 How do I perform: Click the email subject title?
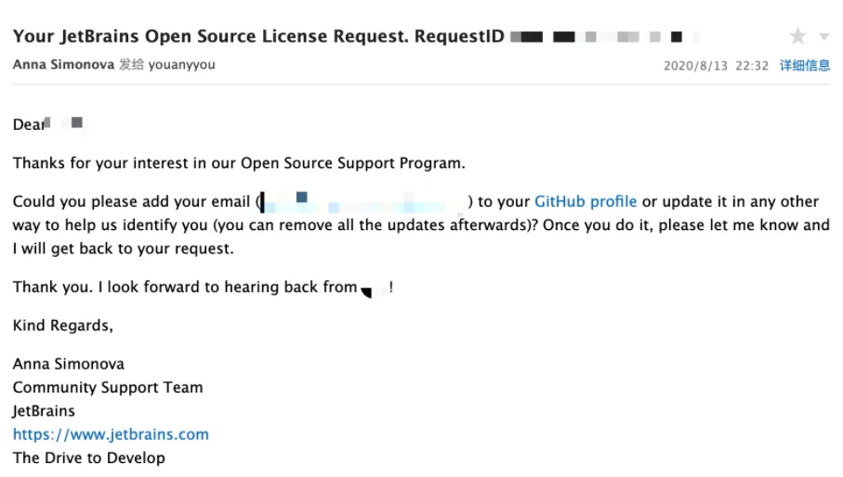click(258, 37)
